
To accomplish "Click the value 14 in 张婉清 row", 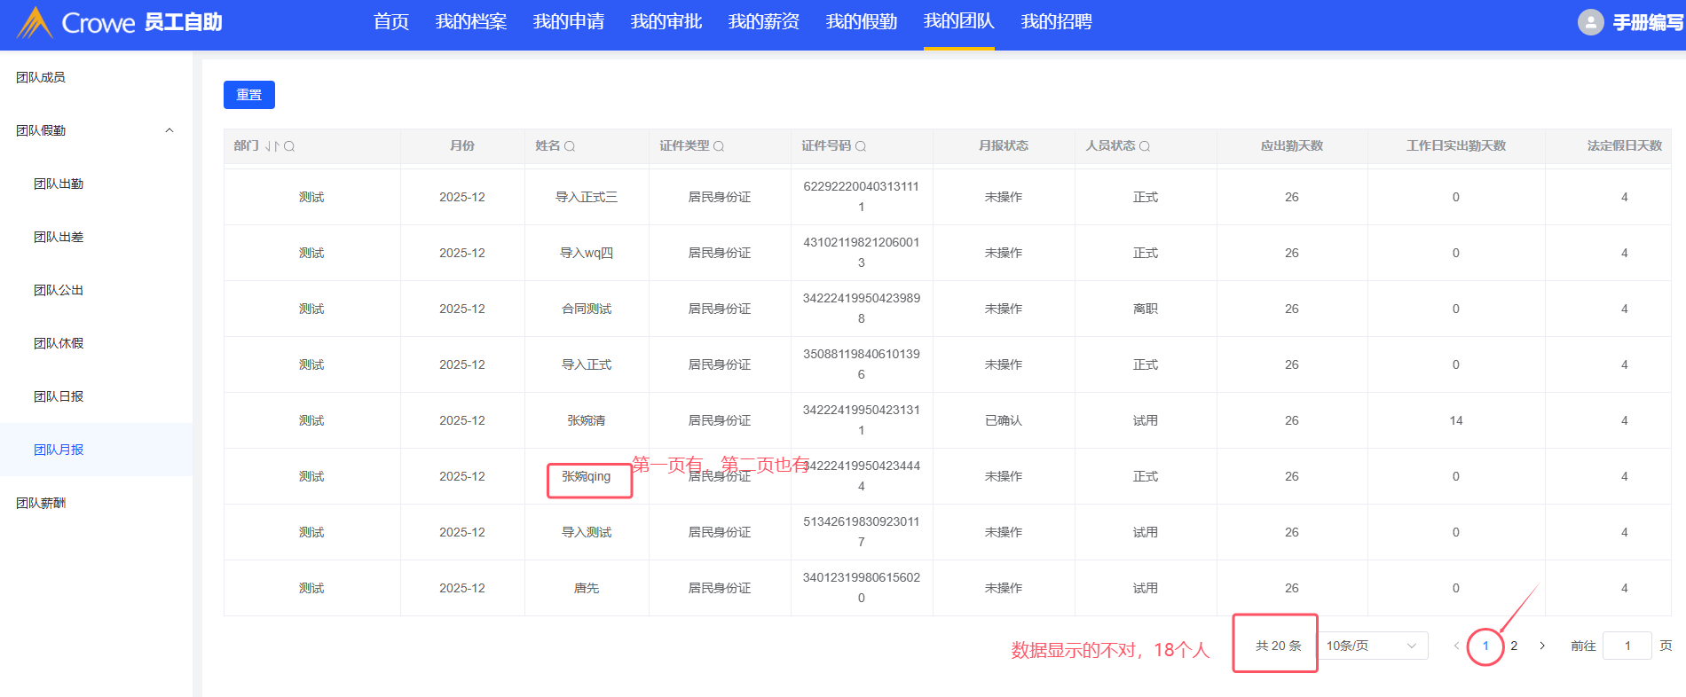I will [x=1456, y=420].
